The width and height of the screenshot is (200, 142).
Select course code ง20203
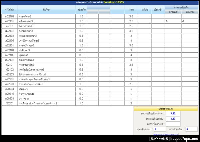tap(10, 74)
